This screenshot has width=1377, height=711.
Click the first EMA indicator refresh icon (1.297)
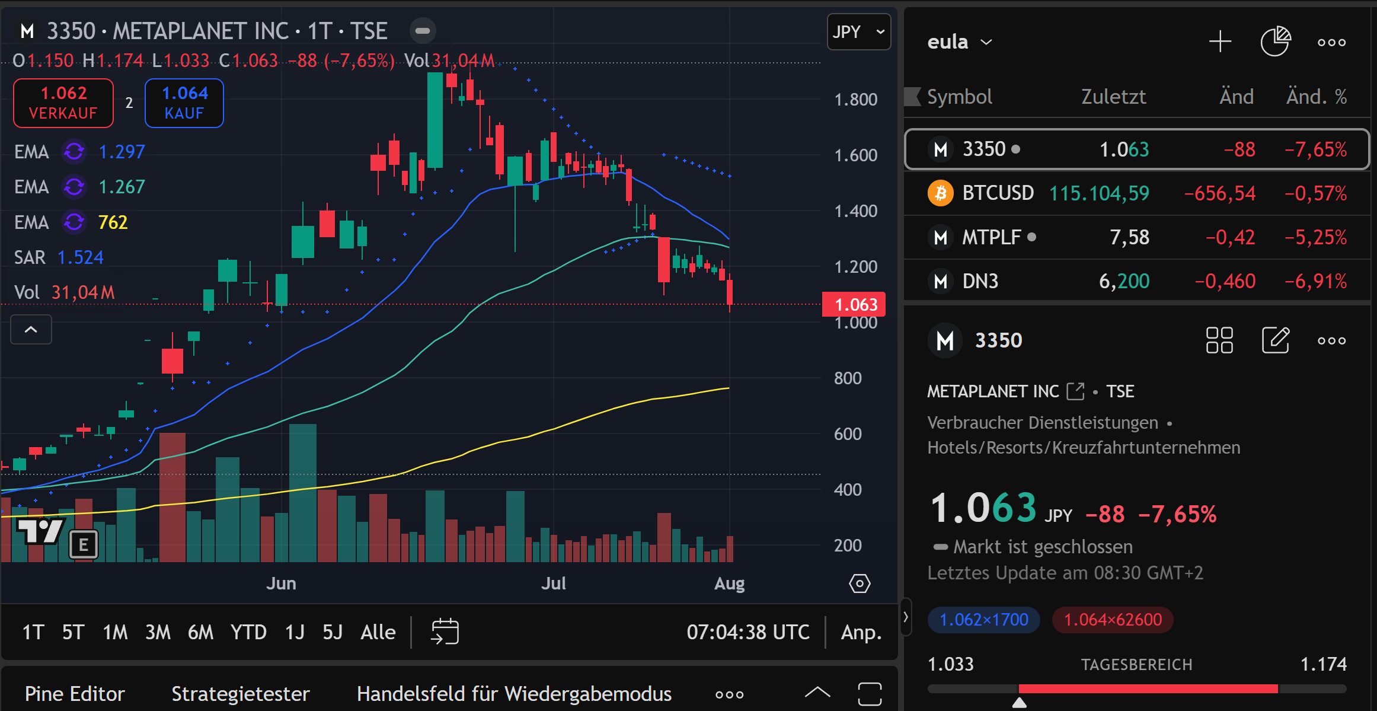click(74, 152)
